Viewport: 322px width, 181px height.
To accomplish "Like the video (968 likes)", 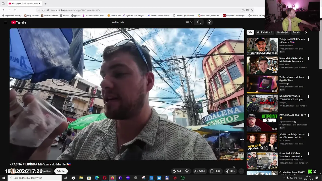I will click(177, 171).
